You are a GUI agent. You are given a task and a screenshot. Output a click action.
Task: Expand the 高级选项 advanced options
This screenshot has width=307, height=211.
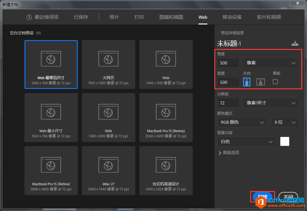229,153
